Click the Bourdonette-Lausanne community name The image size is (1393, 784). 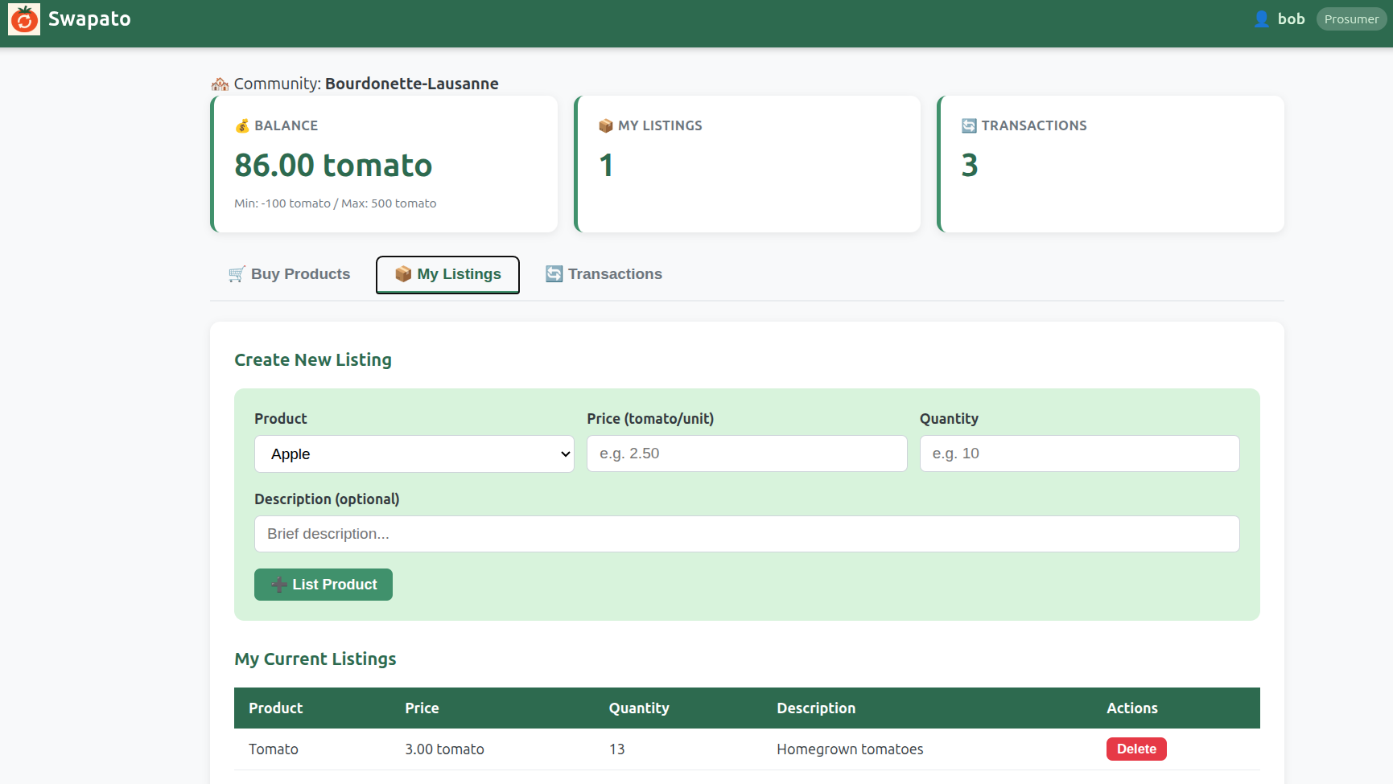[x=411, y=84]
